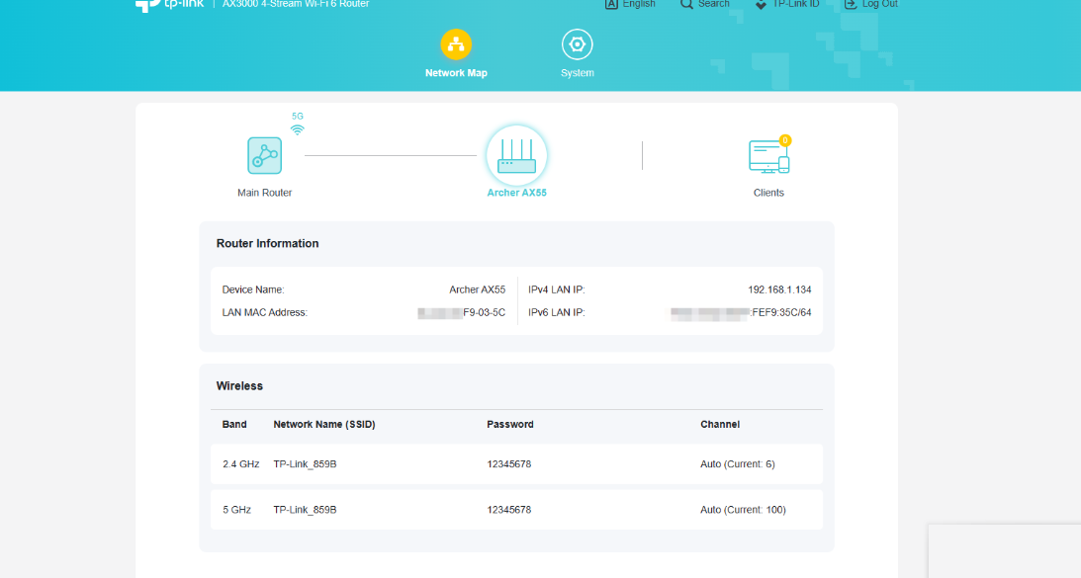
Task: Click the Device Name value Archer AX55
Action: [x=477, y=290]
